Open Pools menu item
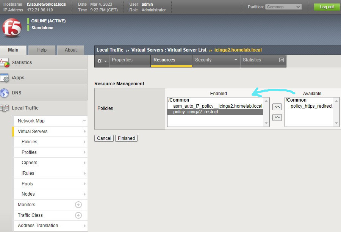The height and width of the screenshot is (232, 341). (x=51, y=184)
